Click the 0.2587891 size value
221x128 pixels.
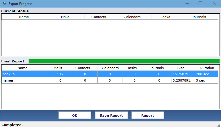[x=183, y=80]
